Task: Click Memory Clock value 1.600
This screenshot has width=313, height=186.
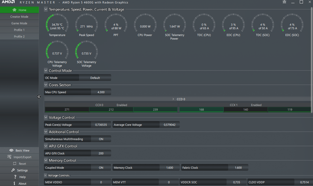Action: [170, 168]
